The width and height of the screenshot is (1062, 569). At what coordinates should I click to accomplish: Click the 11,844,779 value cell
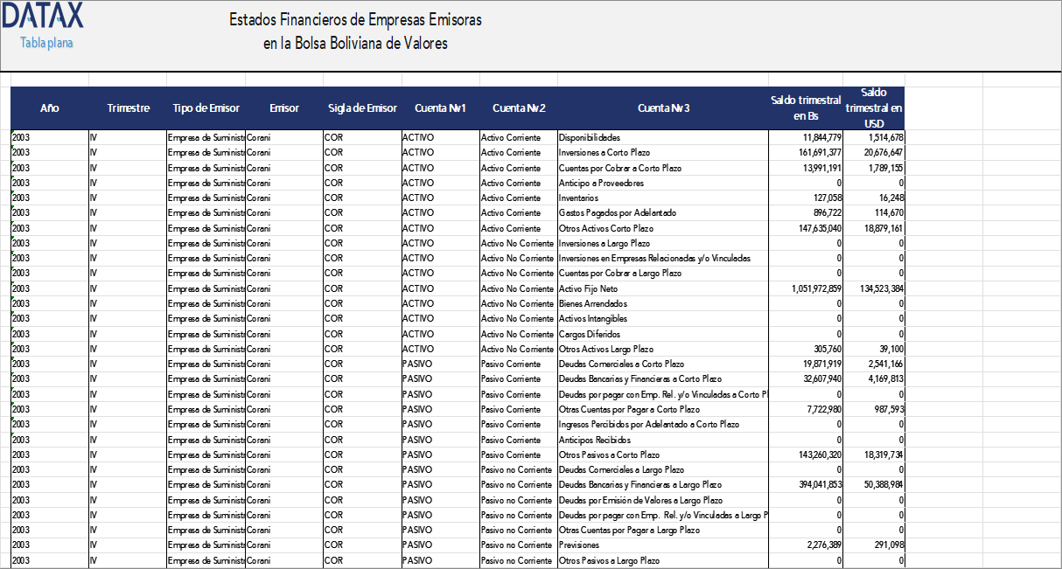click(x=805, y=137)
